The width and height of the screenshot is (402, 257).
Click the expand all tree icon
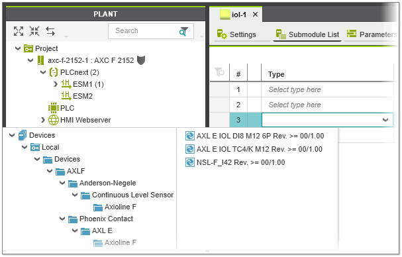pos(19,31)
